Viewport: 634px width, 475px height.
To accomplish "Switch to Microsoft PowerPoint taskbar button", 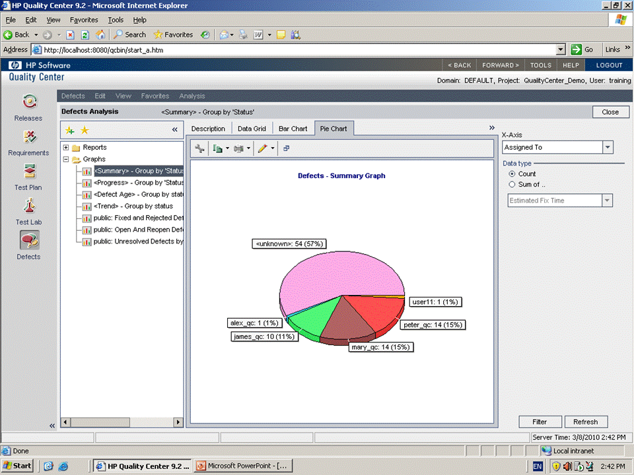I will tap(242, 466).
